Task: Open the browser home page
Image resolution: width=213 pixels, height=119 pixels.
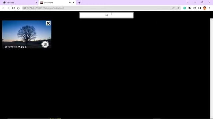Action: pyautogui.click(x=18, y=8)
